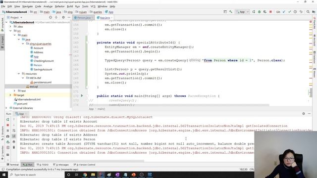This screenshot has height=178, width=317.
Task: Start debugging with the green bug icon
Action: coord(259,12)
